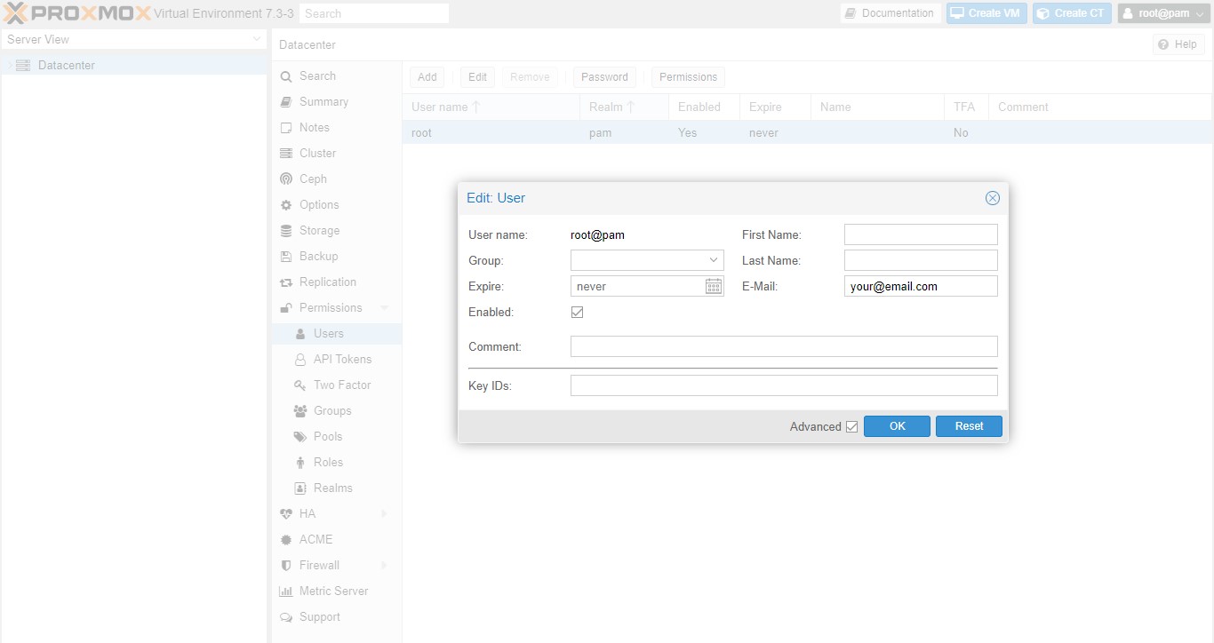Select Roles in the sidebar
Screen dimensions: 1214x643
[x=328, y=462]
